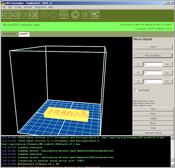
Task: Click the Stop build round icon
Action: 53,14
